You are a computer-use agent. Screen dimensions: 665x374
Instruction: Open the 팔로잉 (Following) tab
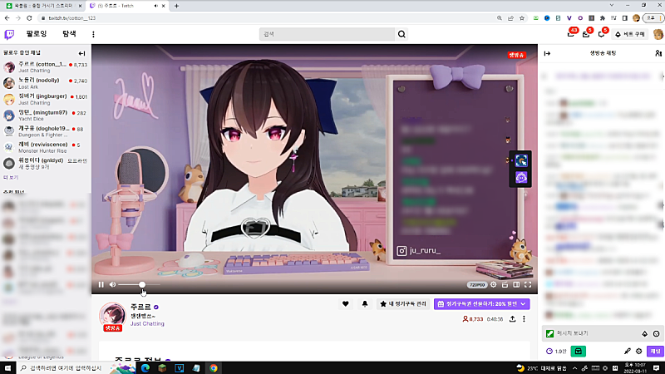point(36,34)
